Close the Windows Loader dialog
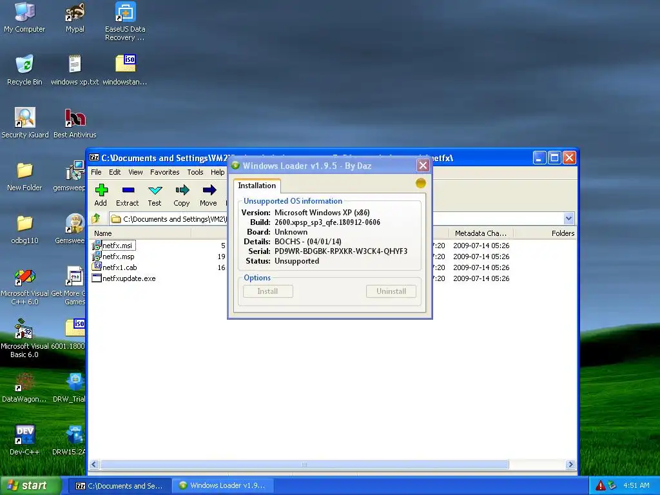660x495 pixels. 423,166
